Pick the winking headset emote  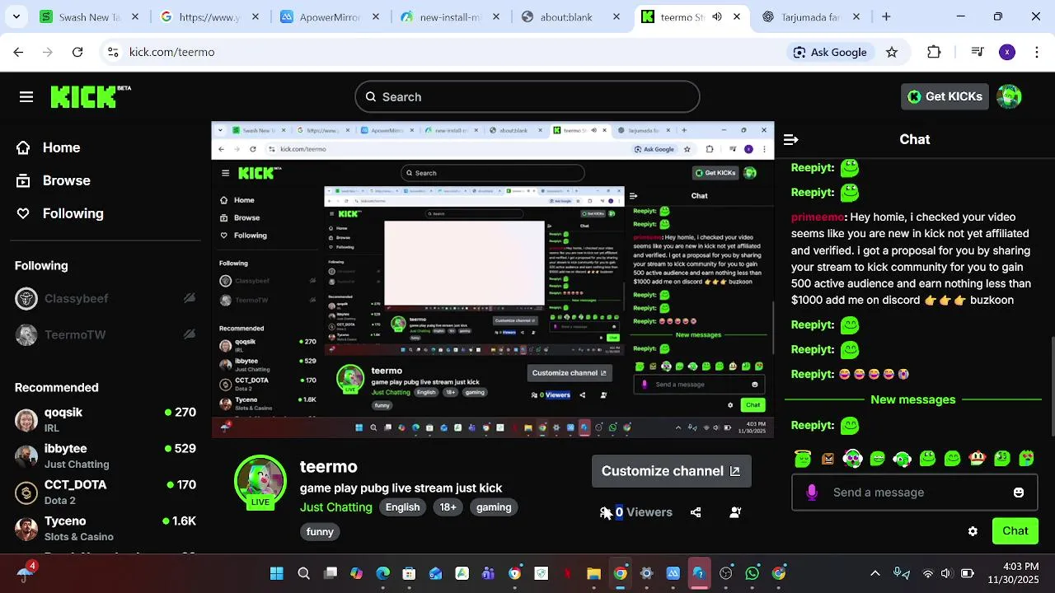[x=903, y=459]
